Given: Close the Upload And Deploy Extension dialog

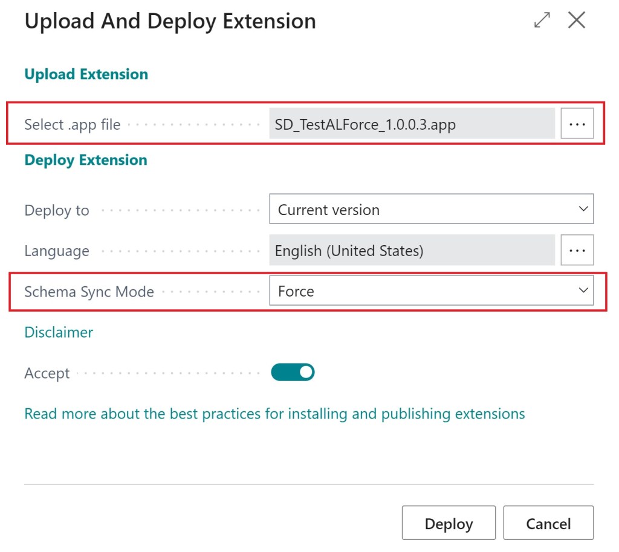Looking at the screenshot, I should pos(577,21).
